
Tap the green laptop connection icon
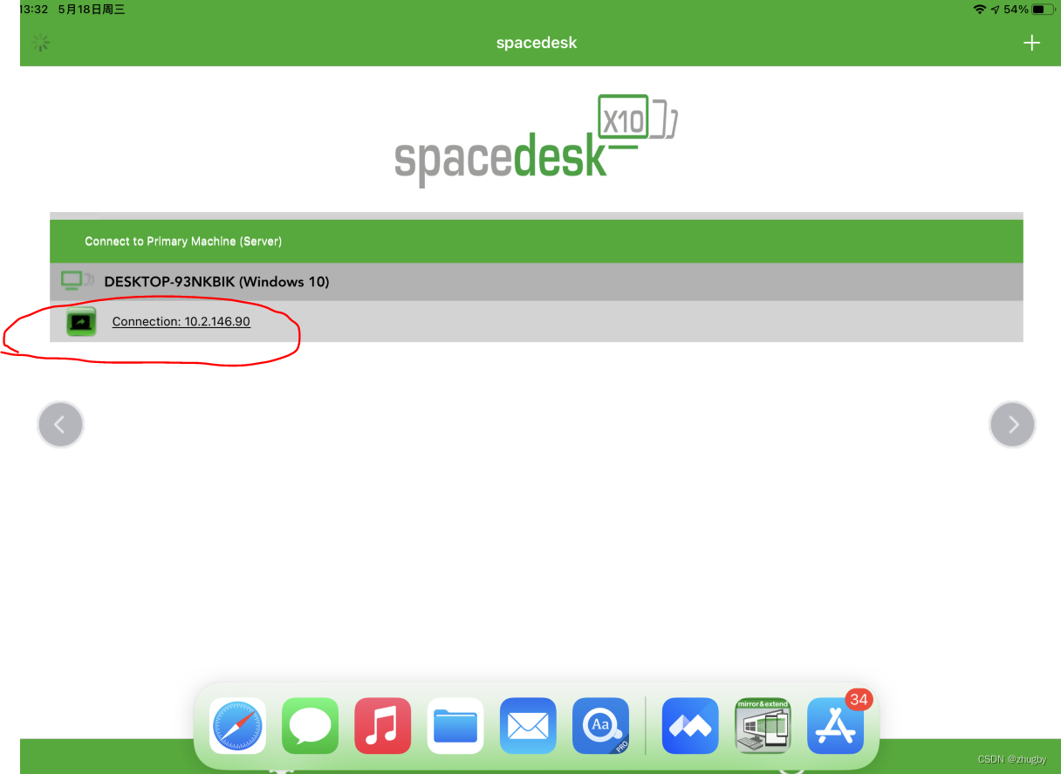[x=81, y=322]
